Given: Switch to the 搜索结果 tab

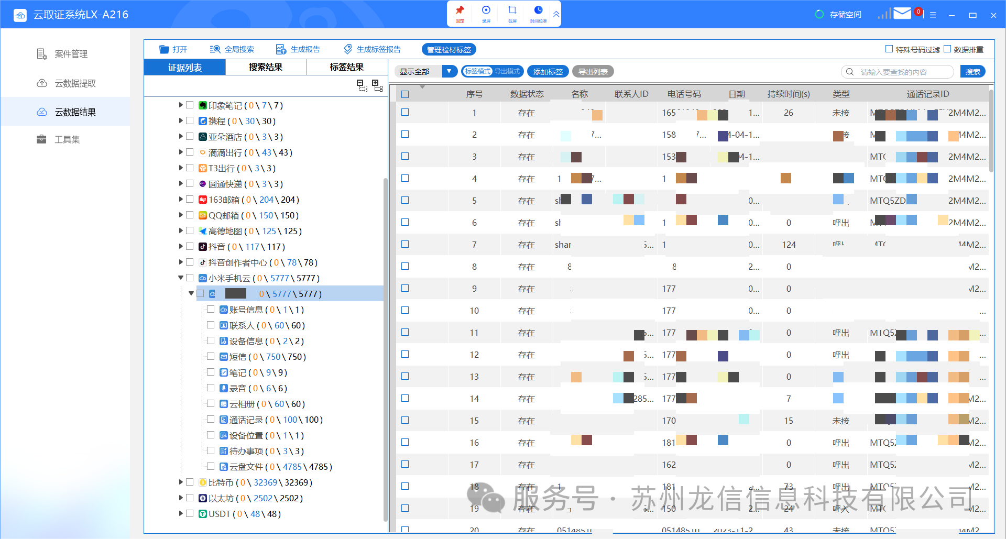Looking at the screenshot, I should 265,67.
